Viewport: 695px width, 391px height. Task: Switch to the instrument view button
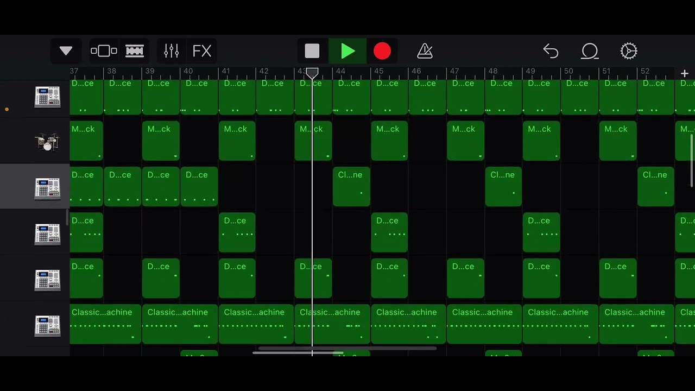104,51
